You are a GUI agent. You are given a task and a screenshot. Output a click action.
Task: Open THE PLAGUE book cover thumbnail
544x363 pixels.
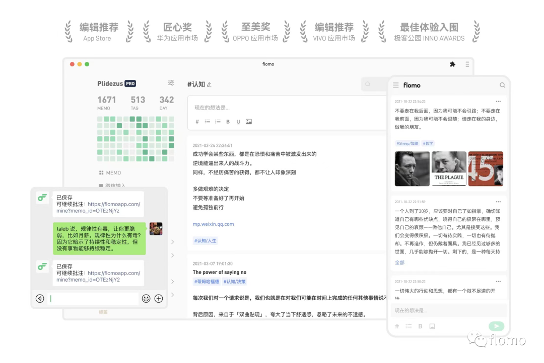click(449, 169)
